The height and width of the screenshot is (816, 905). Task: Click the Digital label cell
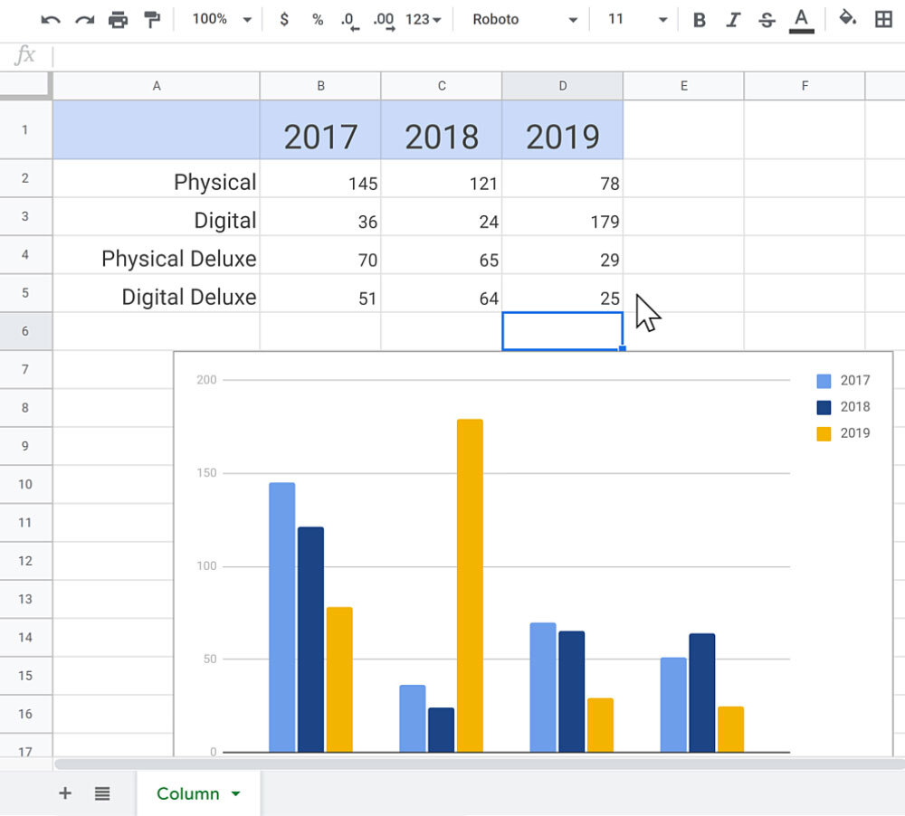click(157, 217)
